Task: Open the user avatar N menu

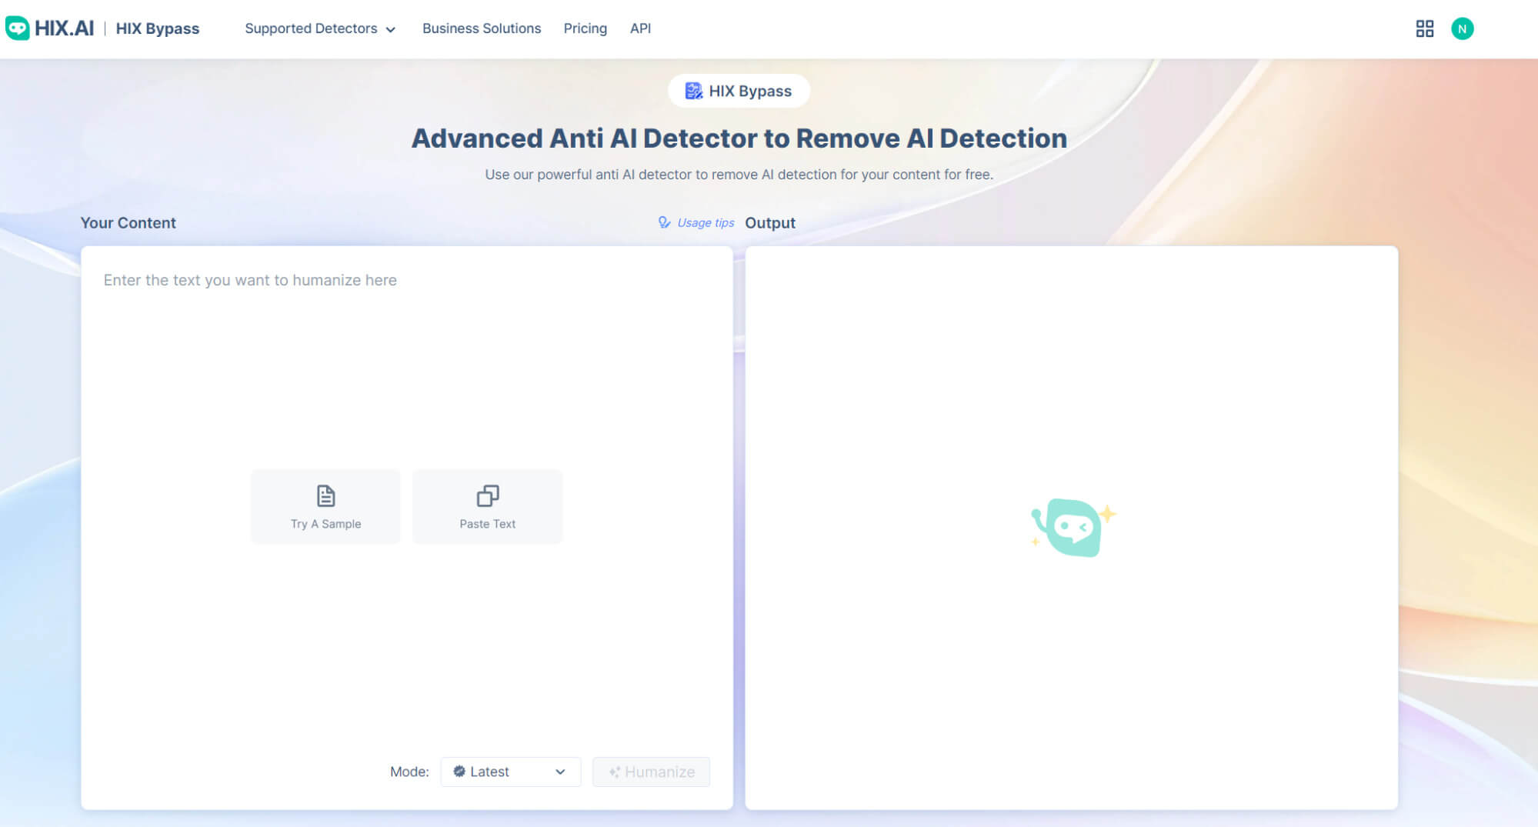Action: (1462, 28)
